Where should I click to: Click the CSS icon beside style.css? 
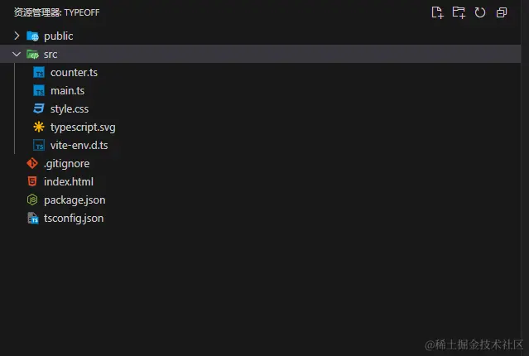point(39,109)
